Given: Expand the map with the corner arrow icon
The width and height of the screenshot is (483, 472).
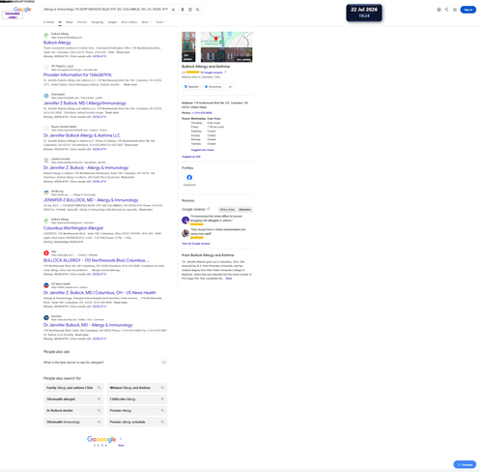Looking at the screenshot, I should [248, 35].
